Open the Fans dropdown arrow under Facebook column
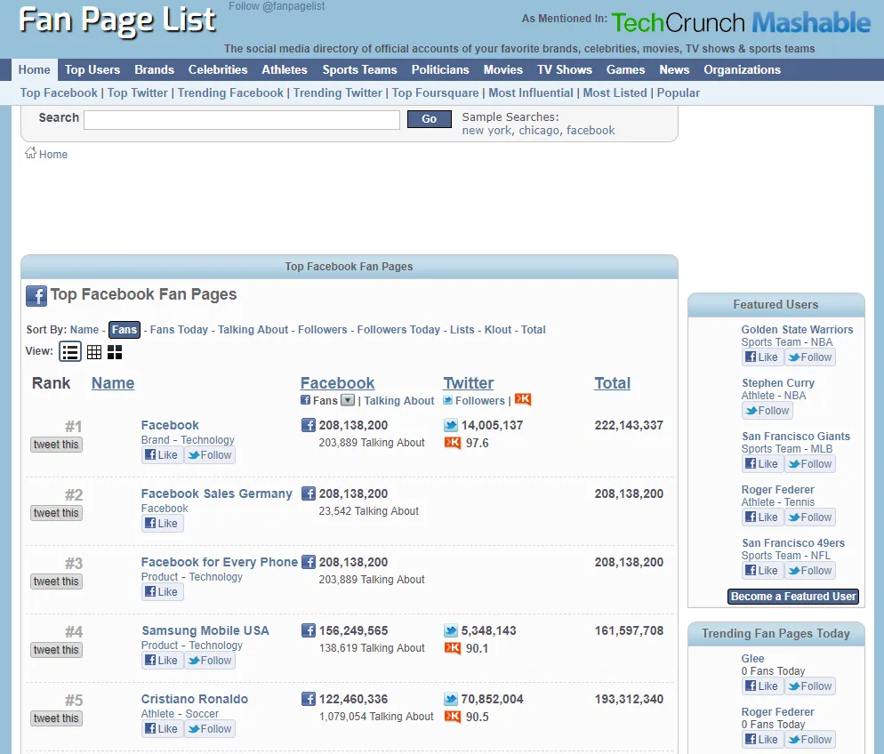884x754 pixels. [x=348, y=401]
